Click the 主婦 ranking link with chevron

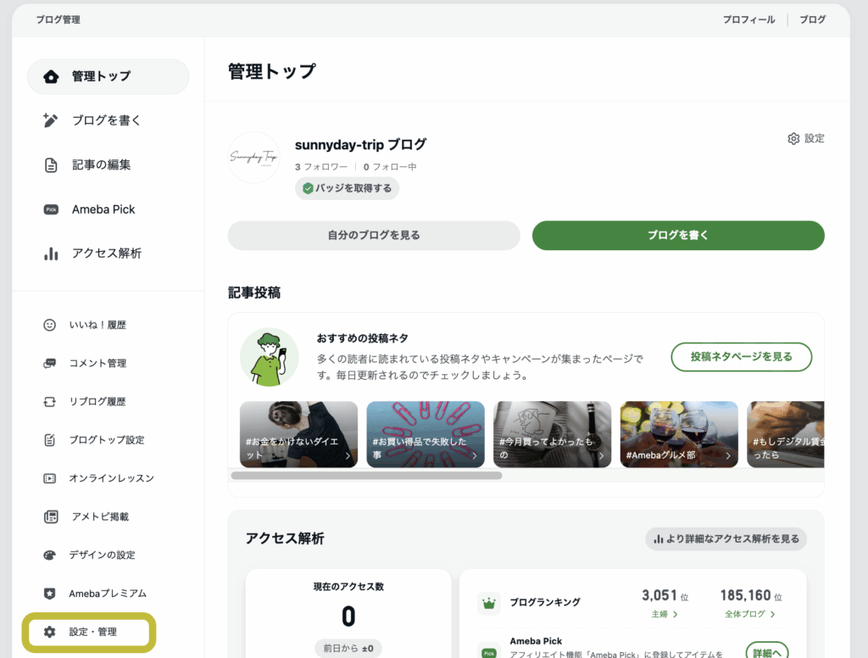pos(665,614)
